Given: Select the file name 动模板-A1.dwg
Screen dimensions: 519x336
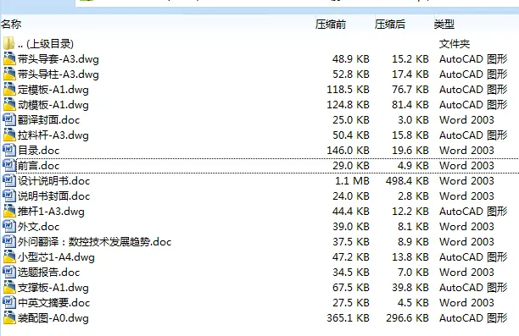Looking at the screenshot, I should tap(53, 105).
